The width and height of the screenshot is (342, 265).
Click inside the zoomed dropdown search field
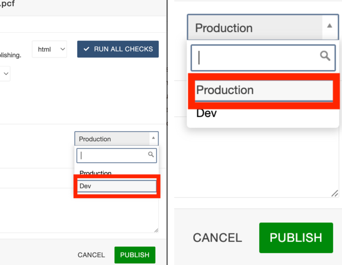pos(249,58)
